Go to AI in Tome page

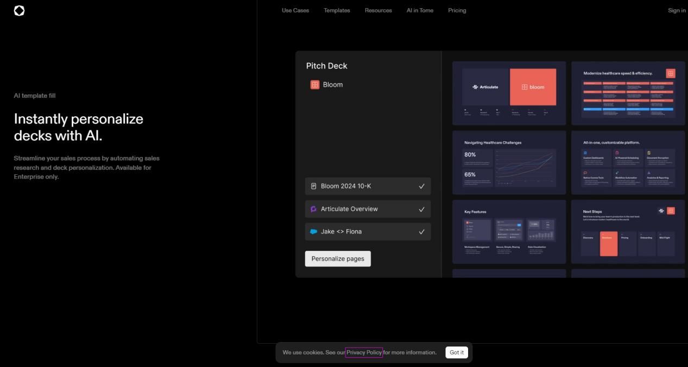point(420,10)
